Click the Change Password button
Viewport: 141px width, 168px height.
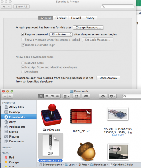click(x=88, y=27)
